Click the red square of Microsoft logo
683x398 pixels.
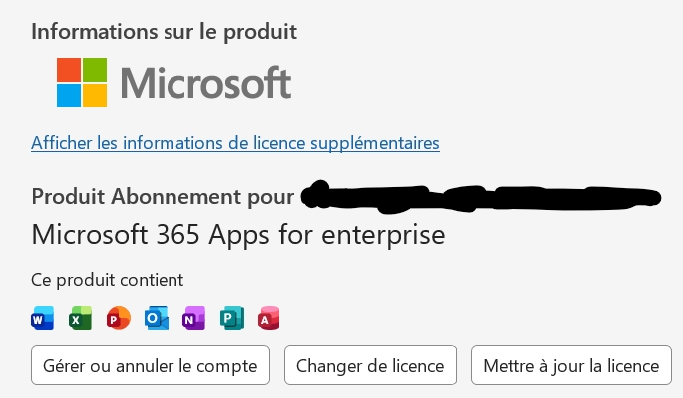coord(68,68)
